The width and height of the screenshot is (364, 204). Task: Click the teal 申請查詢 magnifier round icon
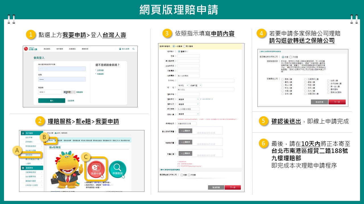[x=117, y=169]
